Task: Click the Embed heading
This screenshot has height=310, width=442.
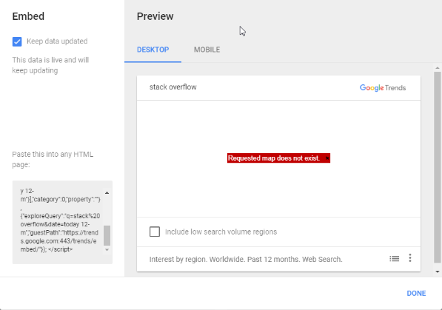Action: click(28, 16)
